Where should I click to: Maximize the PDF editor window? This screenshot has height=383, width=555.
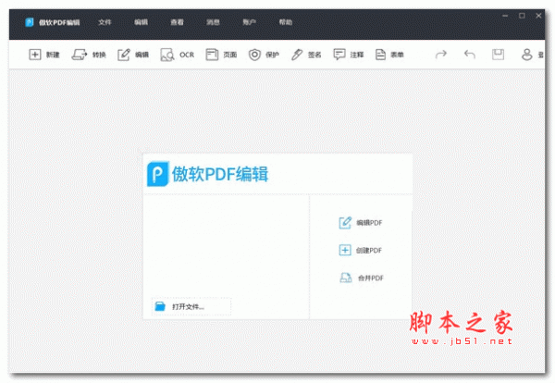click(522, 16)
